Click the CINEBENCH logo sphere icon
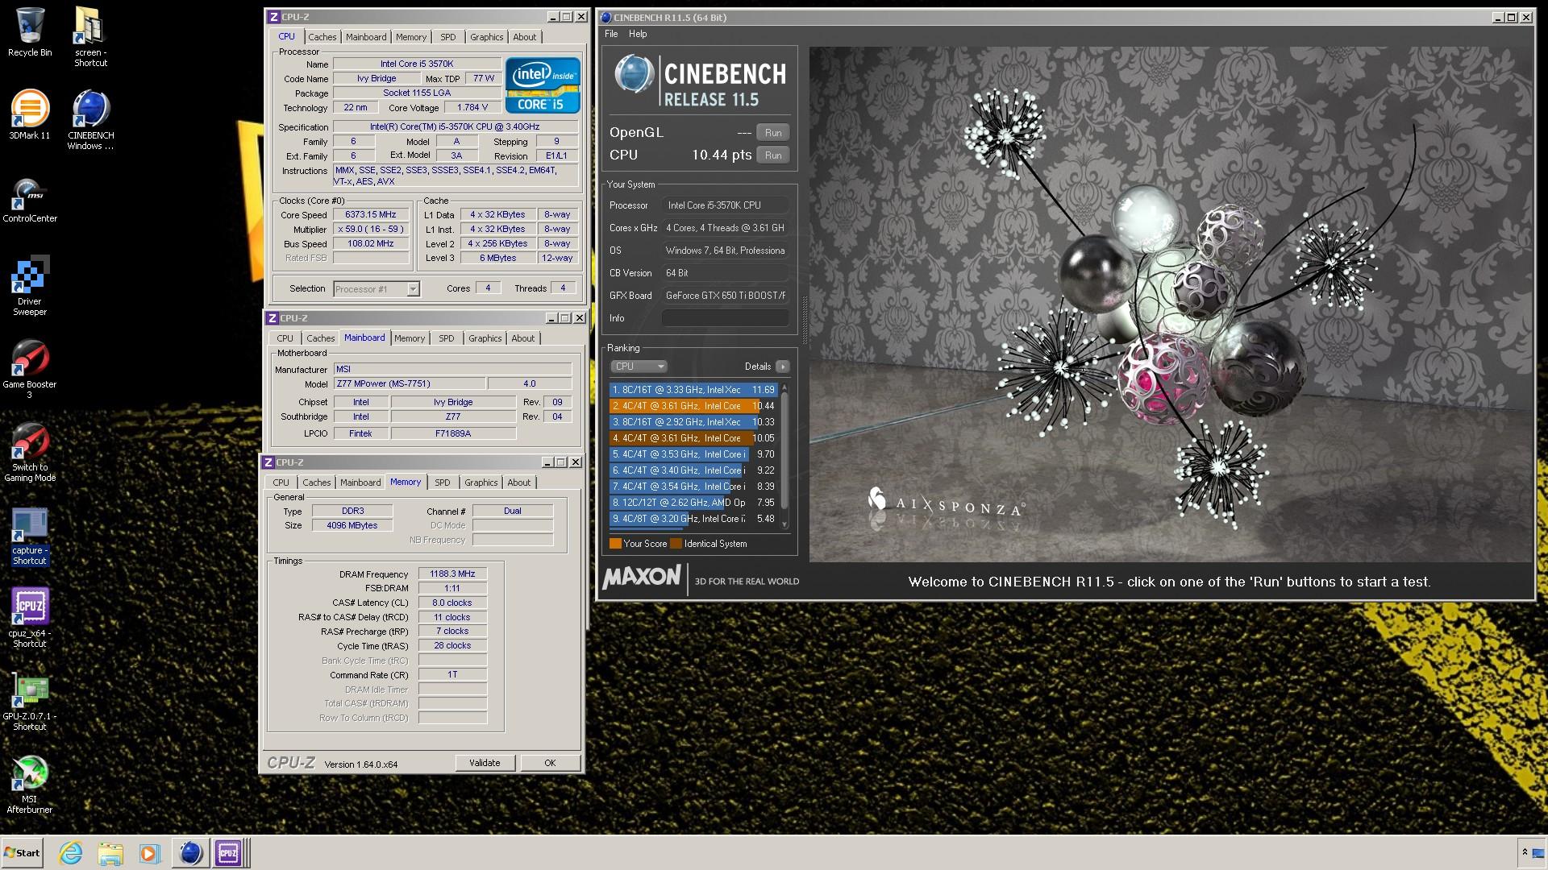 click(634, 74)
